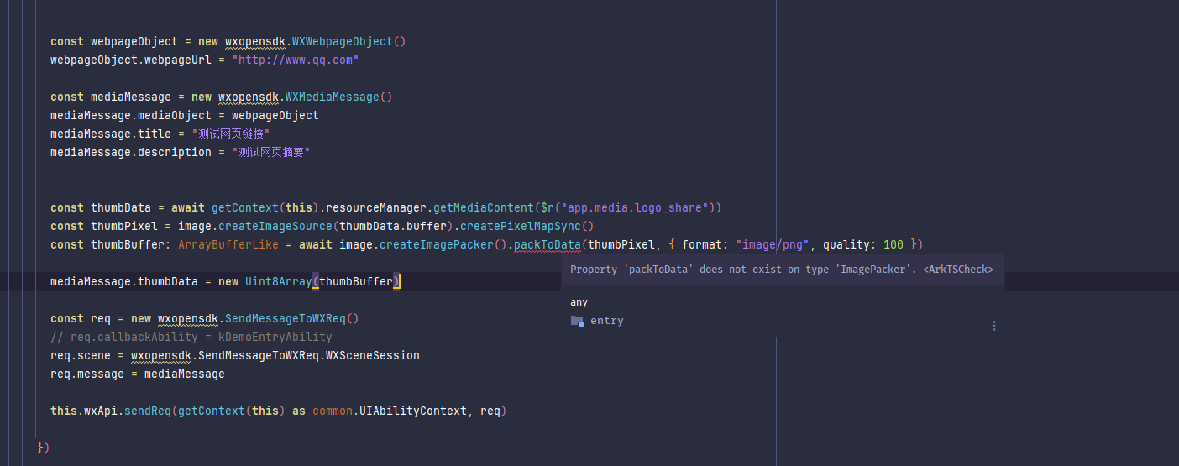Click the Uint8Array constructor name

click(279, 282)
